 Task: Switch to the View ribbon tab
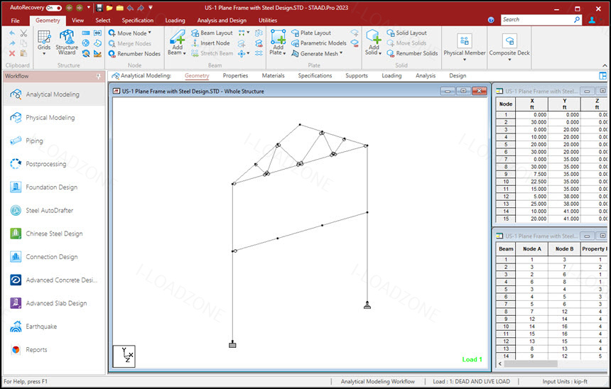(77, 21)
